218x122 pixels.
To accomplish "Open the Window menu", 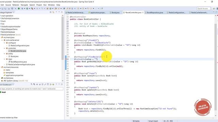I will pos(51,5).
